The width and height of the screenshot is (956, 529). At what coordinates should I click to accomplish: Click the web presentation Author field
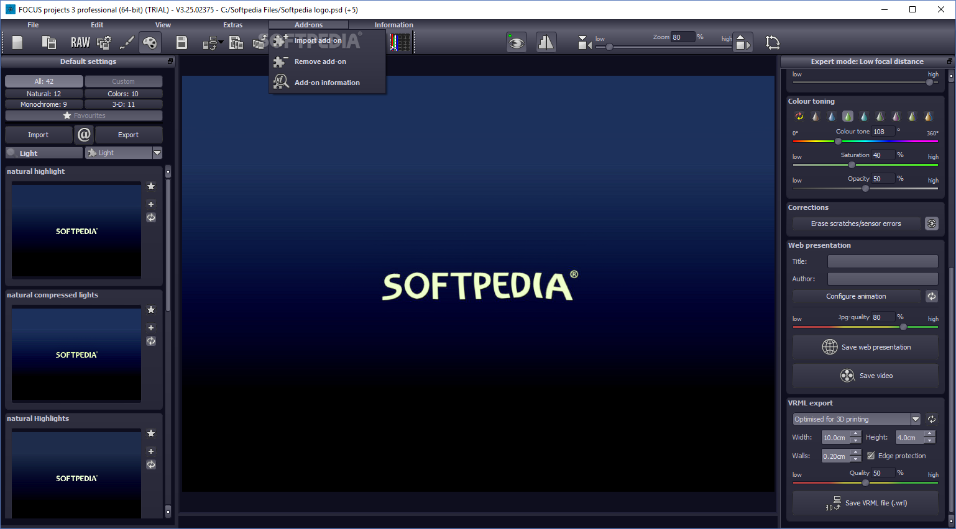(x=883, y=279)
